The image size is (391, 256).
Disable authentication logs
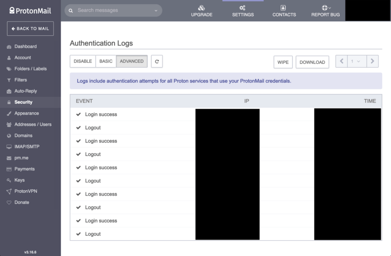point(83,61)
